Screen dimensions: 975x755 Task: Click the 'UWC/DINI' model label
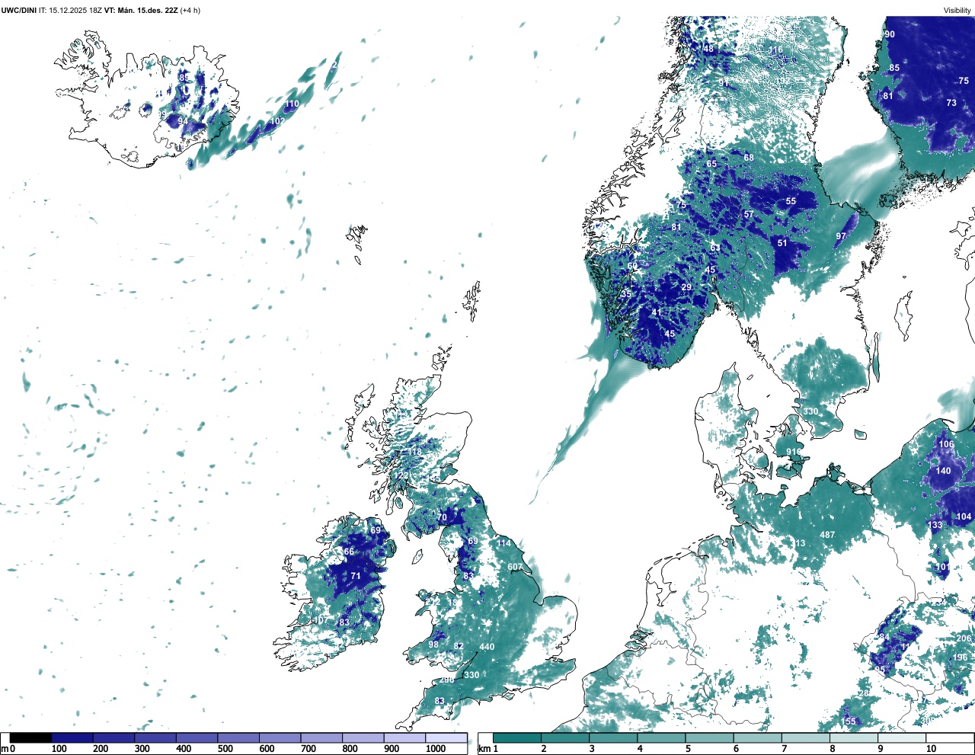point(18,11)
